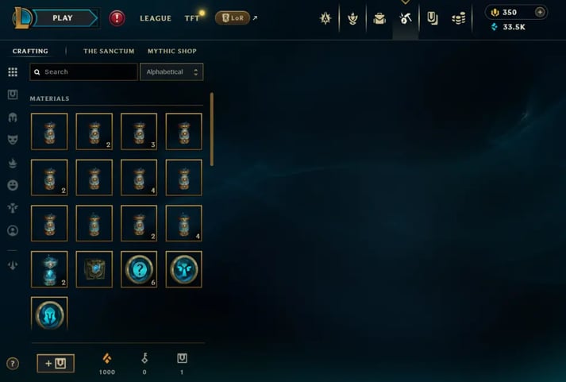Filter loot by summoner icons category
This screenshot has width=566, height=382.
(13, 231)
